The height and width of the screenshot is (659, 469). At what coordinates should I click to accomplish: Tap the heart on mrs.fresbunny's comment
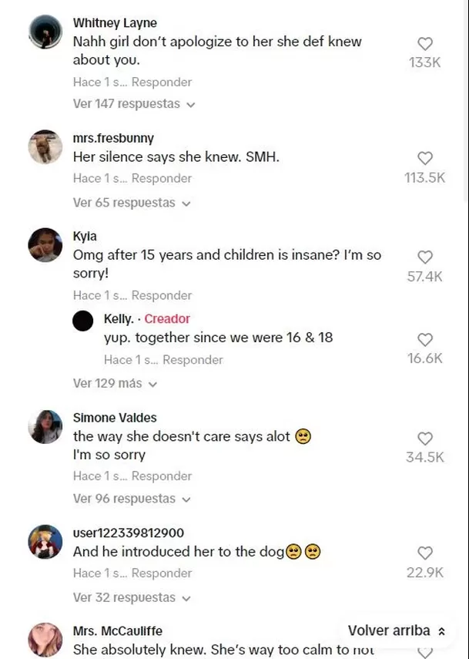[x=425, y=158]
